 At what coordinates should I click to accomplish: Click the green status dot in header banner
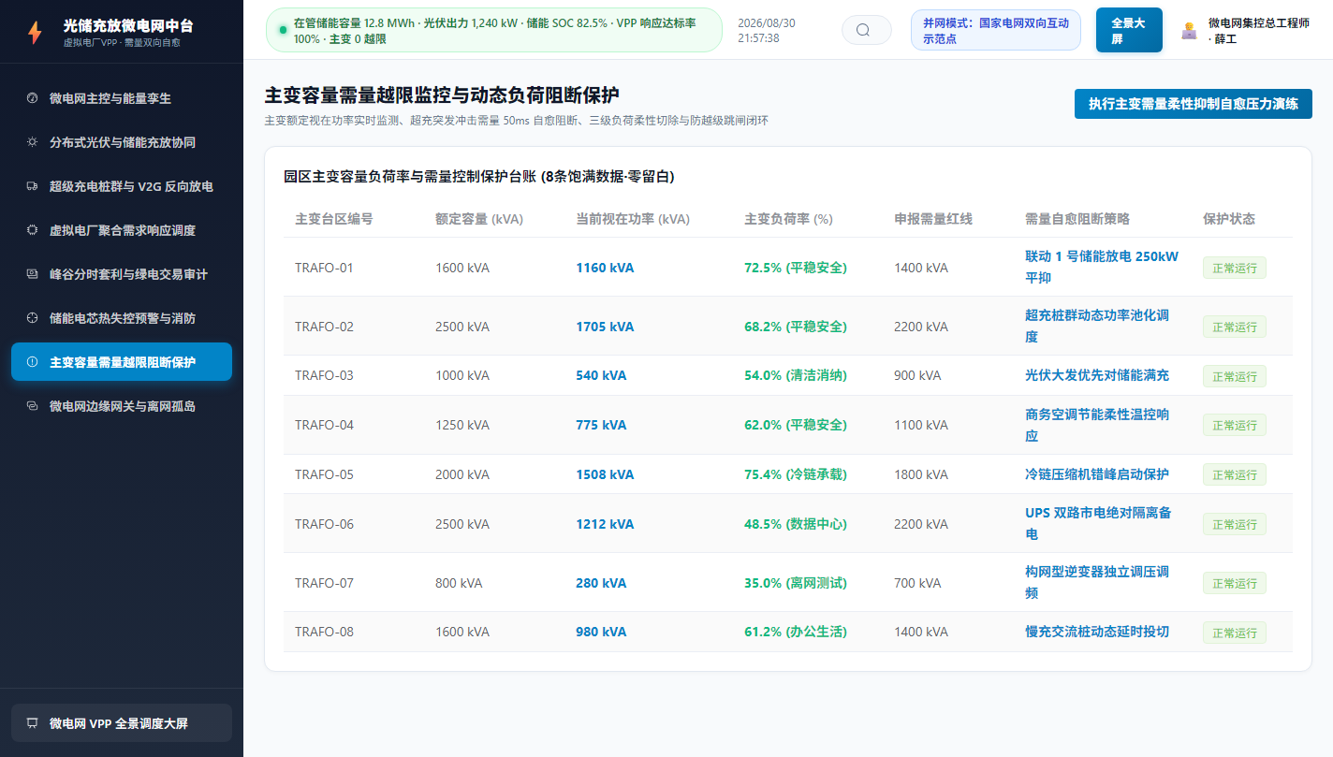coord(283,30)
